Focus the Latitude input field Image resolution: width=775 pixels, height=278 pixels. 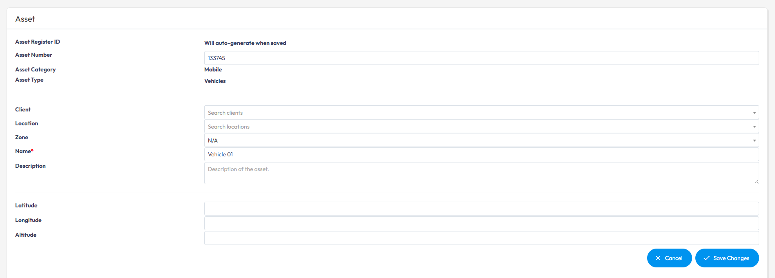point(481,209)
